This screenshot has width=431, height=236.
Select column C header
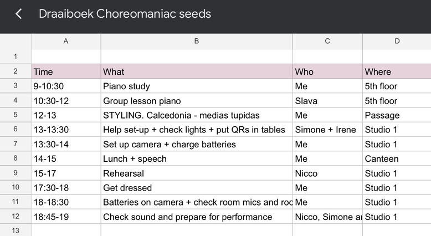[327, 41]
